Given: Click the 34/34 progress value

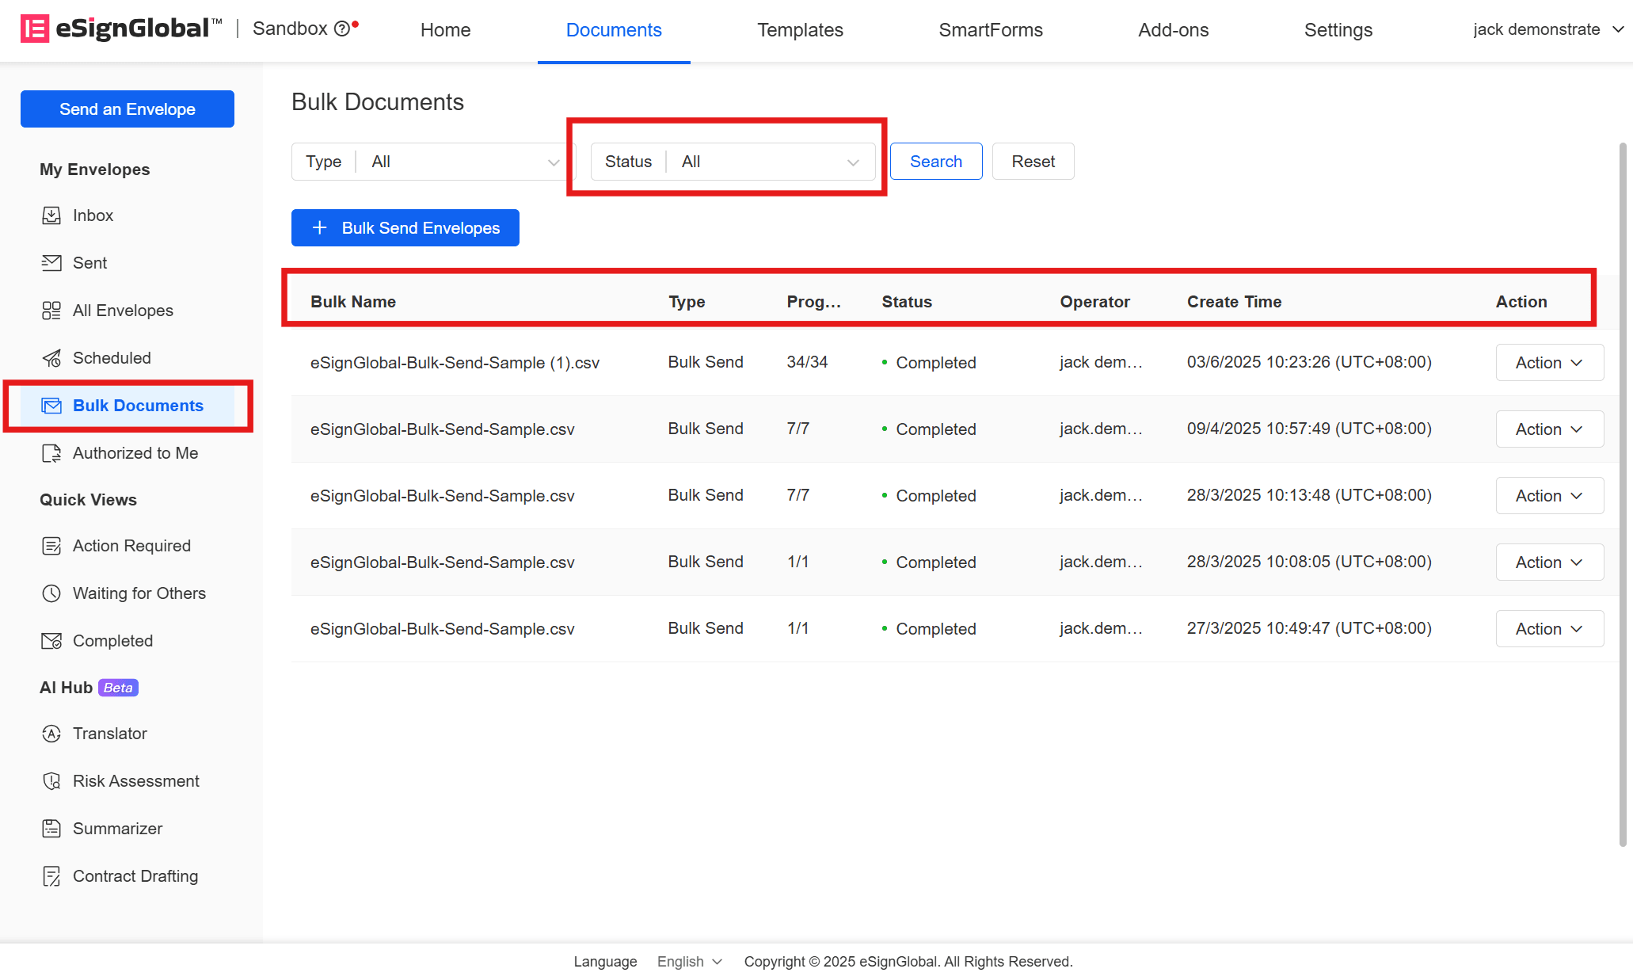Looking at the screenshot, I should (x=807, y=362).
